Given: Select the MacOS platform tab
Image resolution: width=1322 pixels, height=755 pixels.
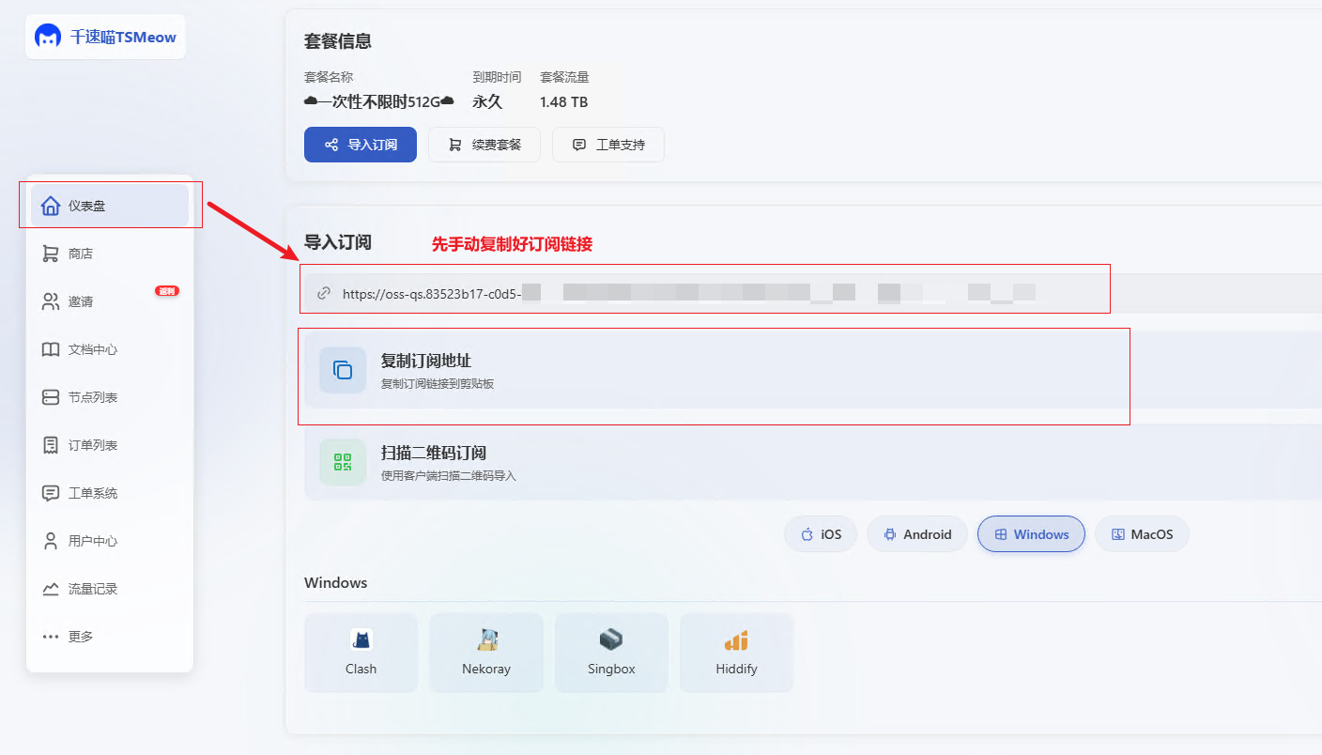Looking at the screenshot, I should click(1142, 534).
